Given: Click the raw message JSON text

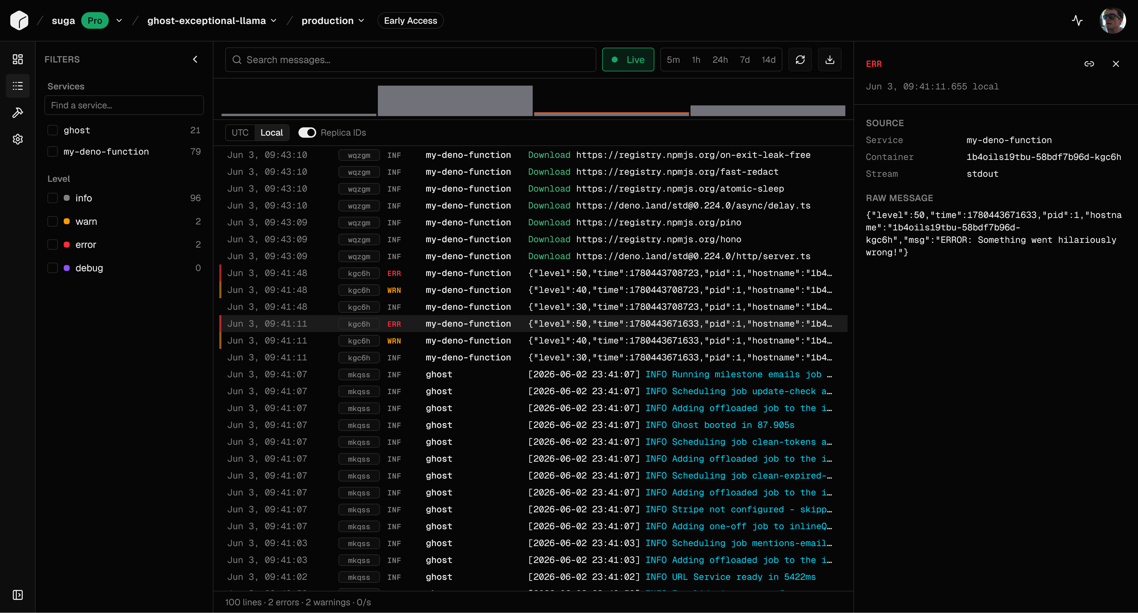Looking at the screenshot, I should [x=994, y=233].
